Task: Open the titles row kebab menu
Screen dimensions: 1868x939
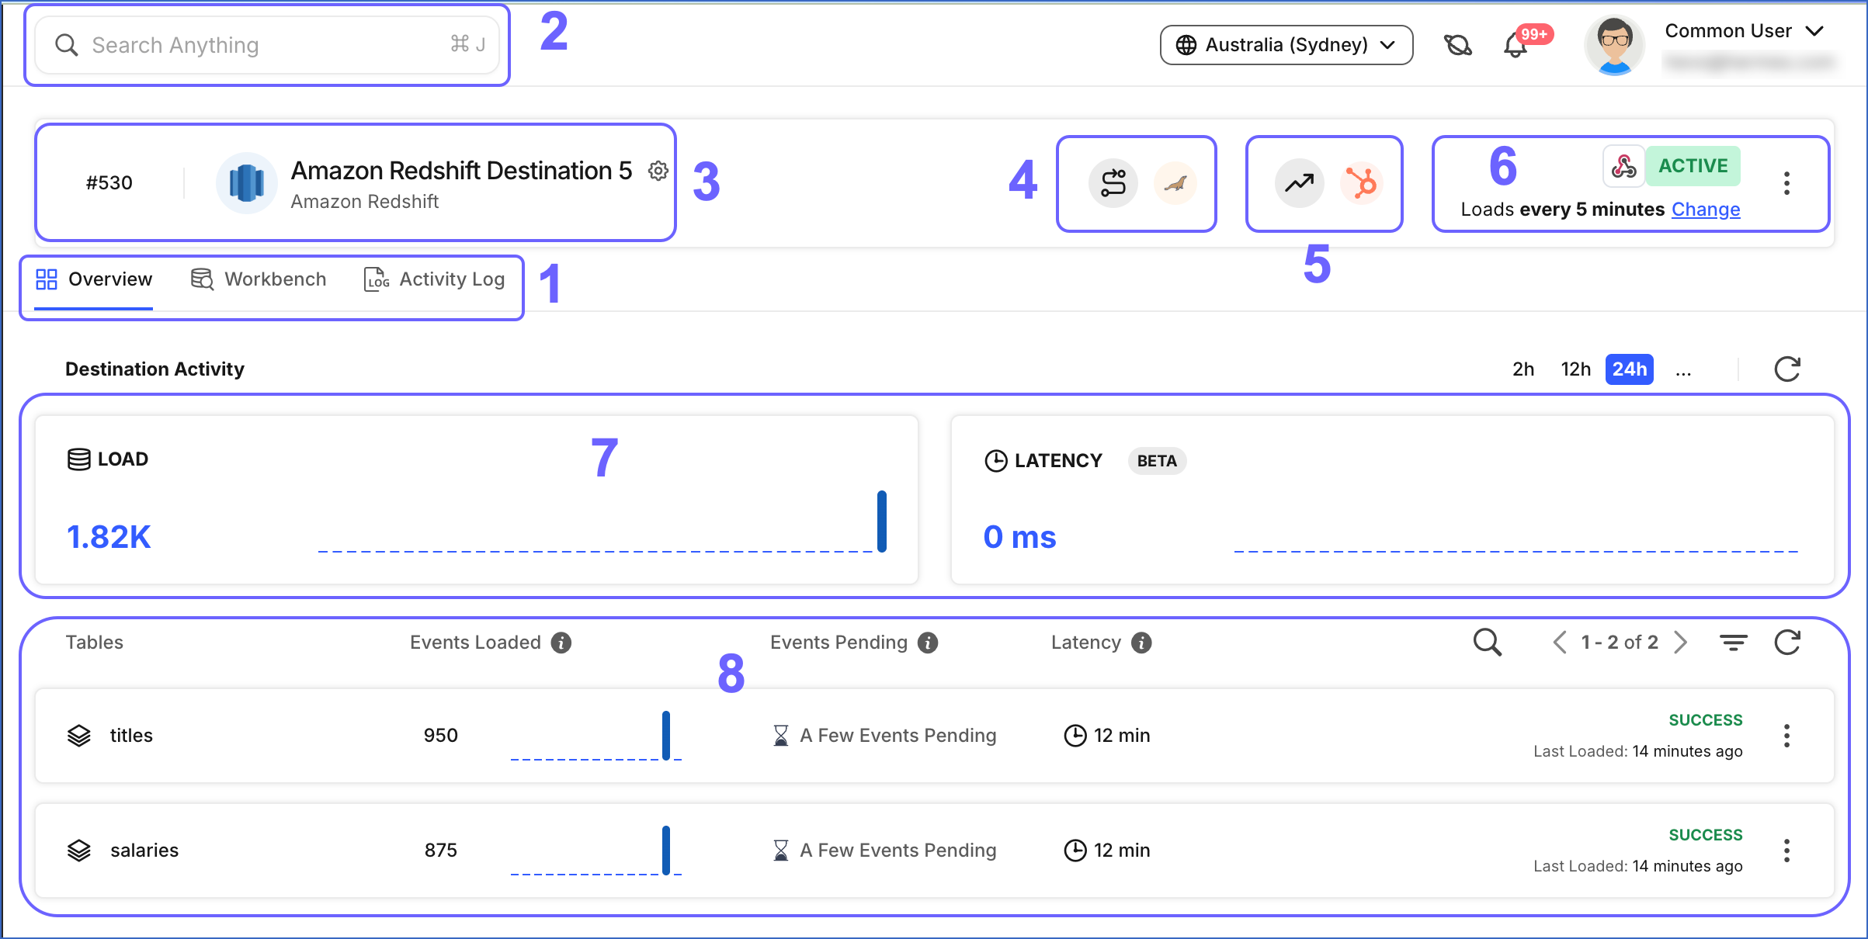Action: coord(1786,736)
